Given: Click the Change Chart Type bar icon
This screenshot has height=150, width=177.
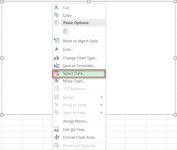Looking at the screenshot, I should [56, 58].
